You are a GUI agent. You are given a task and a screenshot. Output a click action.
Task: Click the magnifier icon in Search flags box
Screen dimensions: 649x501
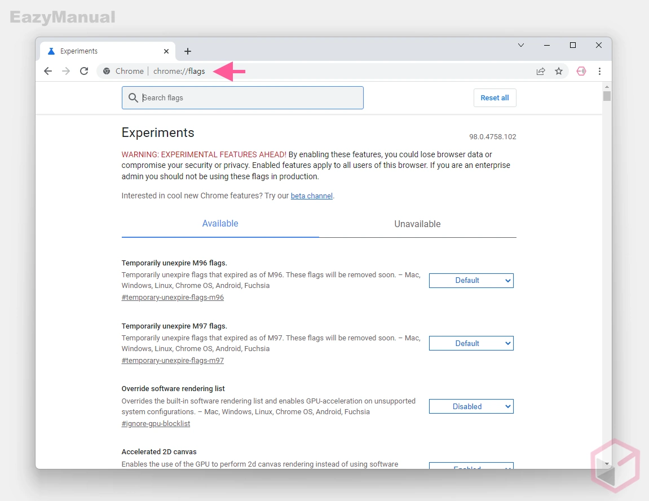(133, 97)
